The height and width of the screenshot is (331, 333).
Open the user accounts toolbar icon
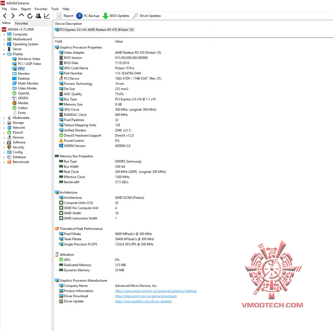[x=38, y=16]
